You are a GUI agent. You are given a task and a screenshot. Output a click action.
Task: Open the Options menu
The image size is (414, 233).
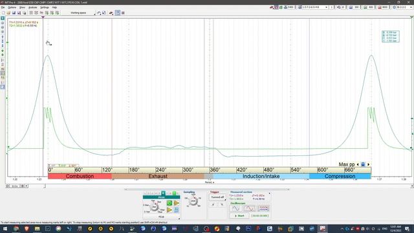(12, 7)
